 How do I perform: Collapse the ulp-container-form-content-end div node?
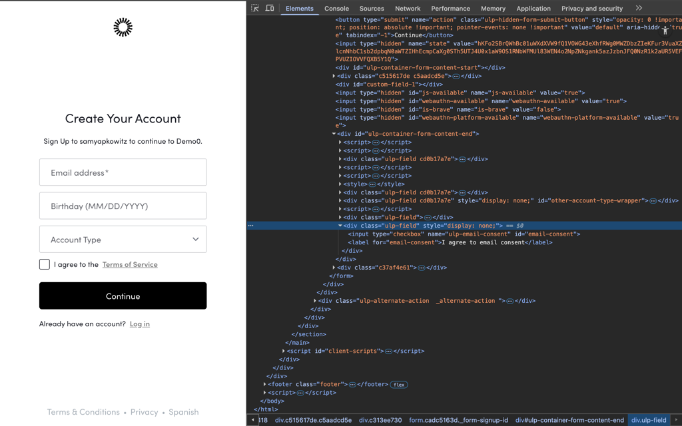coord(334,133)
